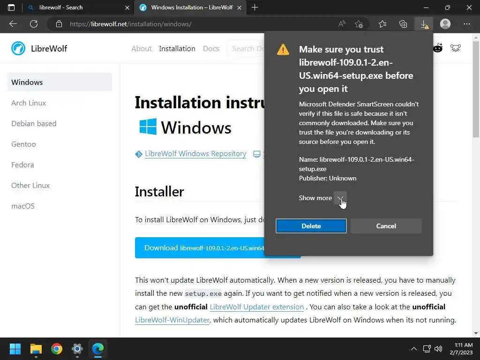480x360 pixels.
Task: Reload the page with the refresh icon
Action: [x=34, y=24]
